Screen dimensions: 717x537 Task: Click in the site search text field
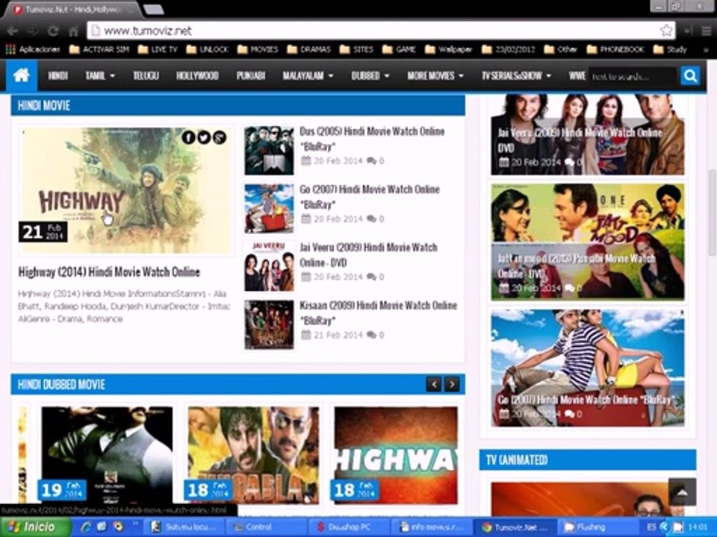click(x=633, y=76)
